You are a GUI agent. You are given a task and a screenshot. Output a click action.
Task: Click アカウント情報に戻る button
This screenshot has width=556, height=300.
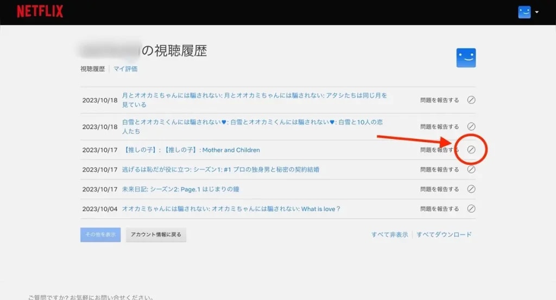pyautogui.click(x=156, y=234)
